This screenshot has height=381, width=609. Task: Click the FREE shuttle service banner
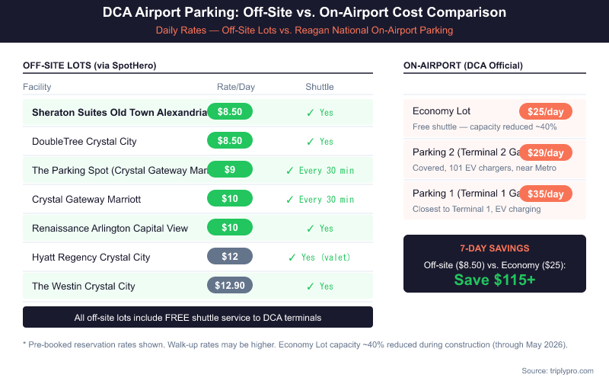[x=198, y=317]
